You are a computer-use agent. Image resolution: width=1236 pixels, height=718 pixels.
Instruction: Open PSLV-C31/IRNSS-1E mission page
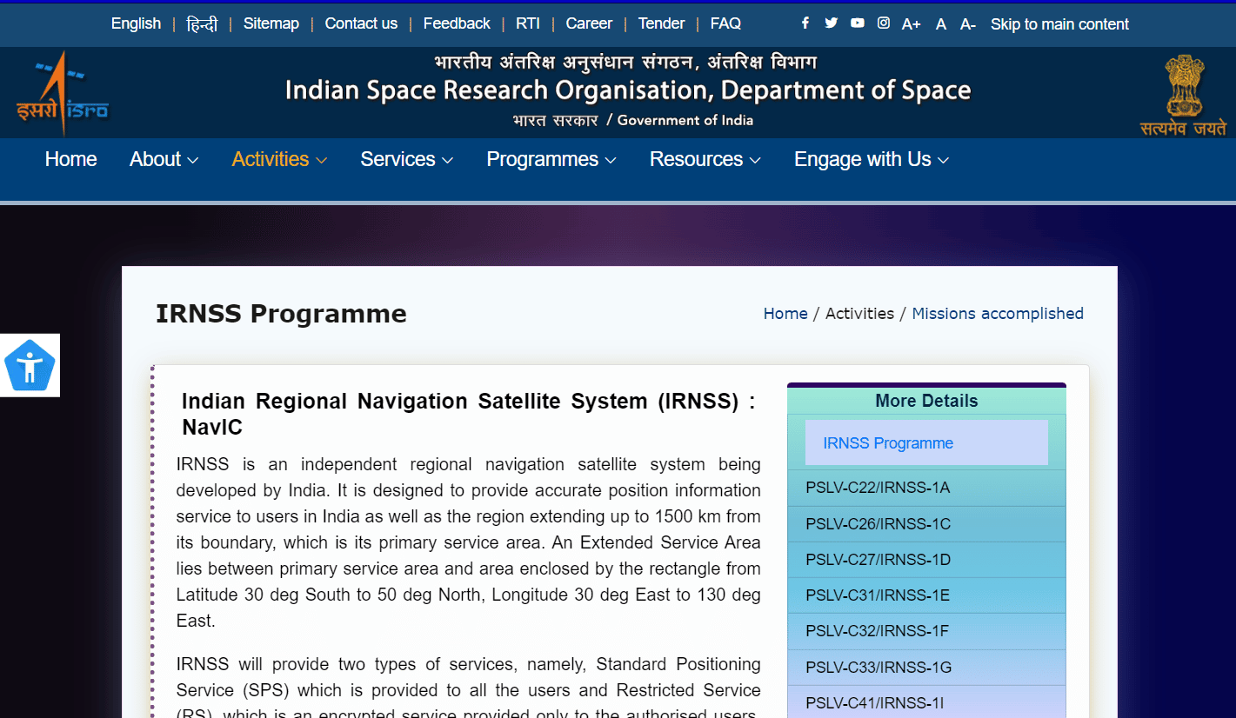click(x=926, y=595)
